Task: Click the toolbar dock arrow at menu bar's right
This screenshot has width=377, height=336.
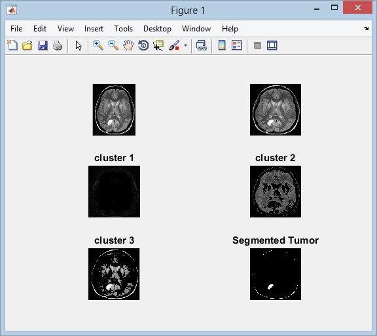Action: 366,28
